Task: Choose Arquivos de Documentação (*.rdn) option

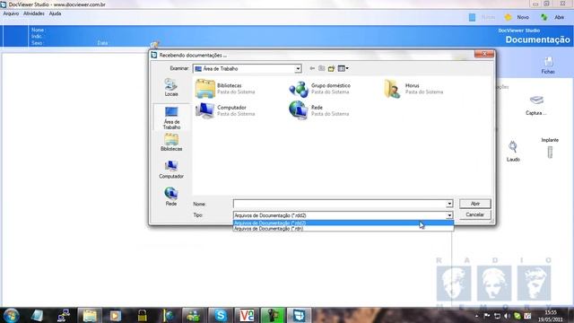Action: (344, 229)
